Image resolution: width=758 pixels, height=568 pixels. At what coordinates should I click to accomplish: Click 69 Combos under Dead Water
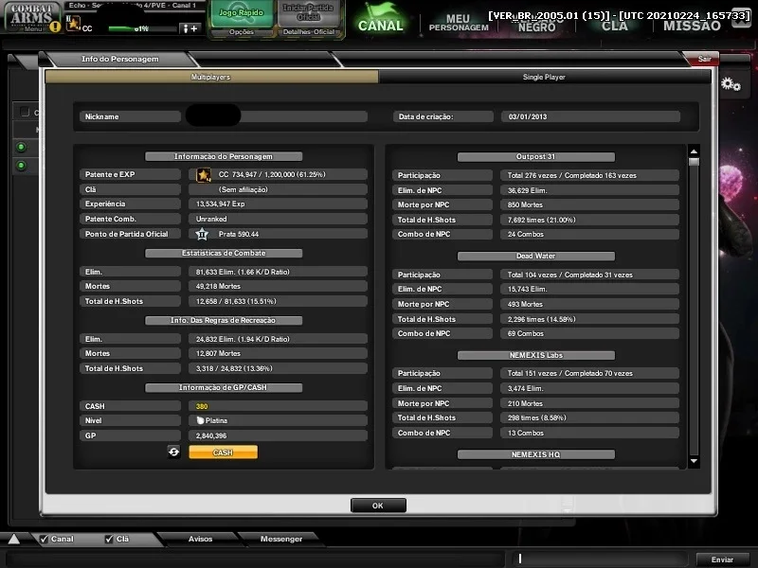pyautogui.click(x=589, y=334)
